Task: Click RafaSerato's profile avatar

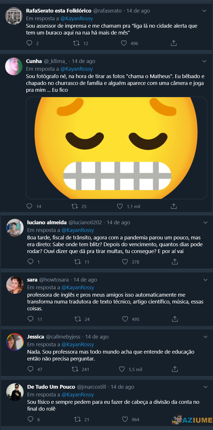Action: coord(14,16)
